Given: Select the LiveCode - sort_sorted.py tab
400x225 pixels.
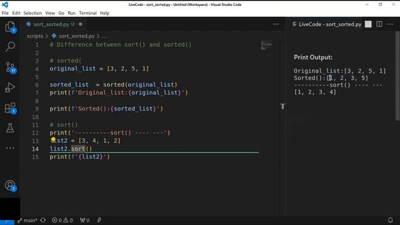Looking at the screenshot, I should [x=327, y=24].
